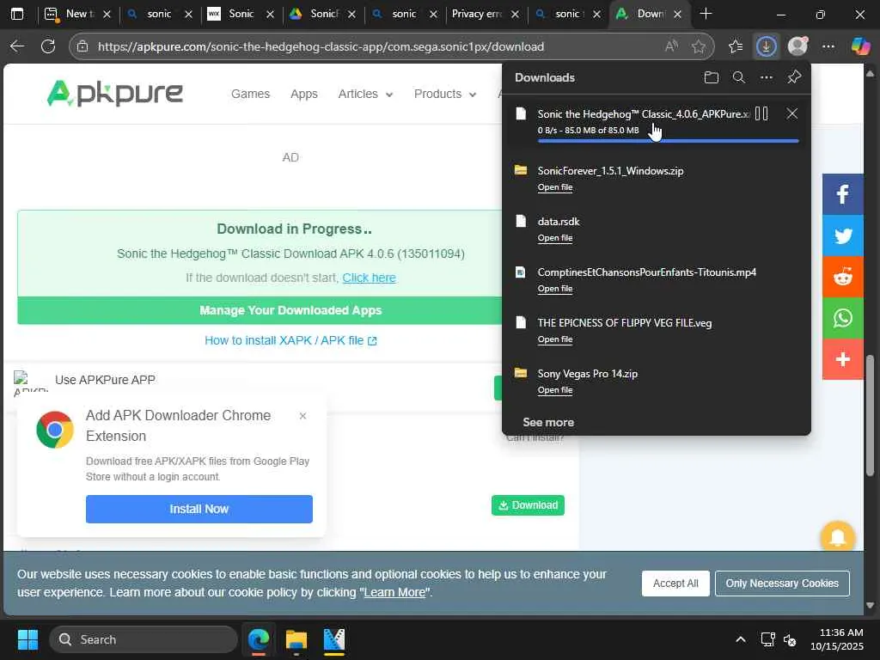Image resolution: width=880 pixels, height=660 pixels.
Task: Switch to the Privacy error tab
Action: (x=476, y=14)
